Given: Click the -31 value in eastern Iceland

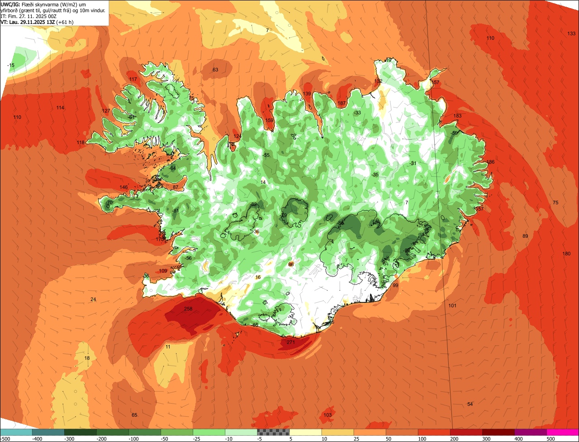Looking at the screenshot, I should click(x=413, y=164).
